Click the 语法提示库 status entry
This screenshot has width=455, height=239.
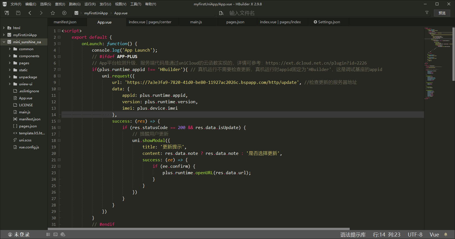(353, 235)
